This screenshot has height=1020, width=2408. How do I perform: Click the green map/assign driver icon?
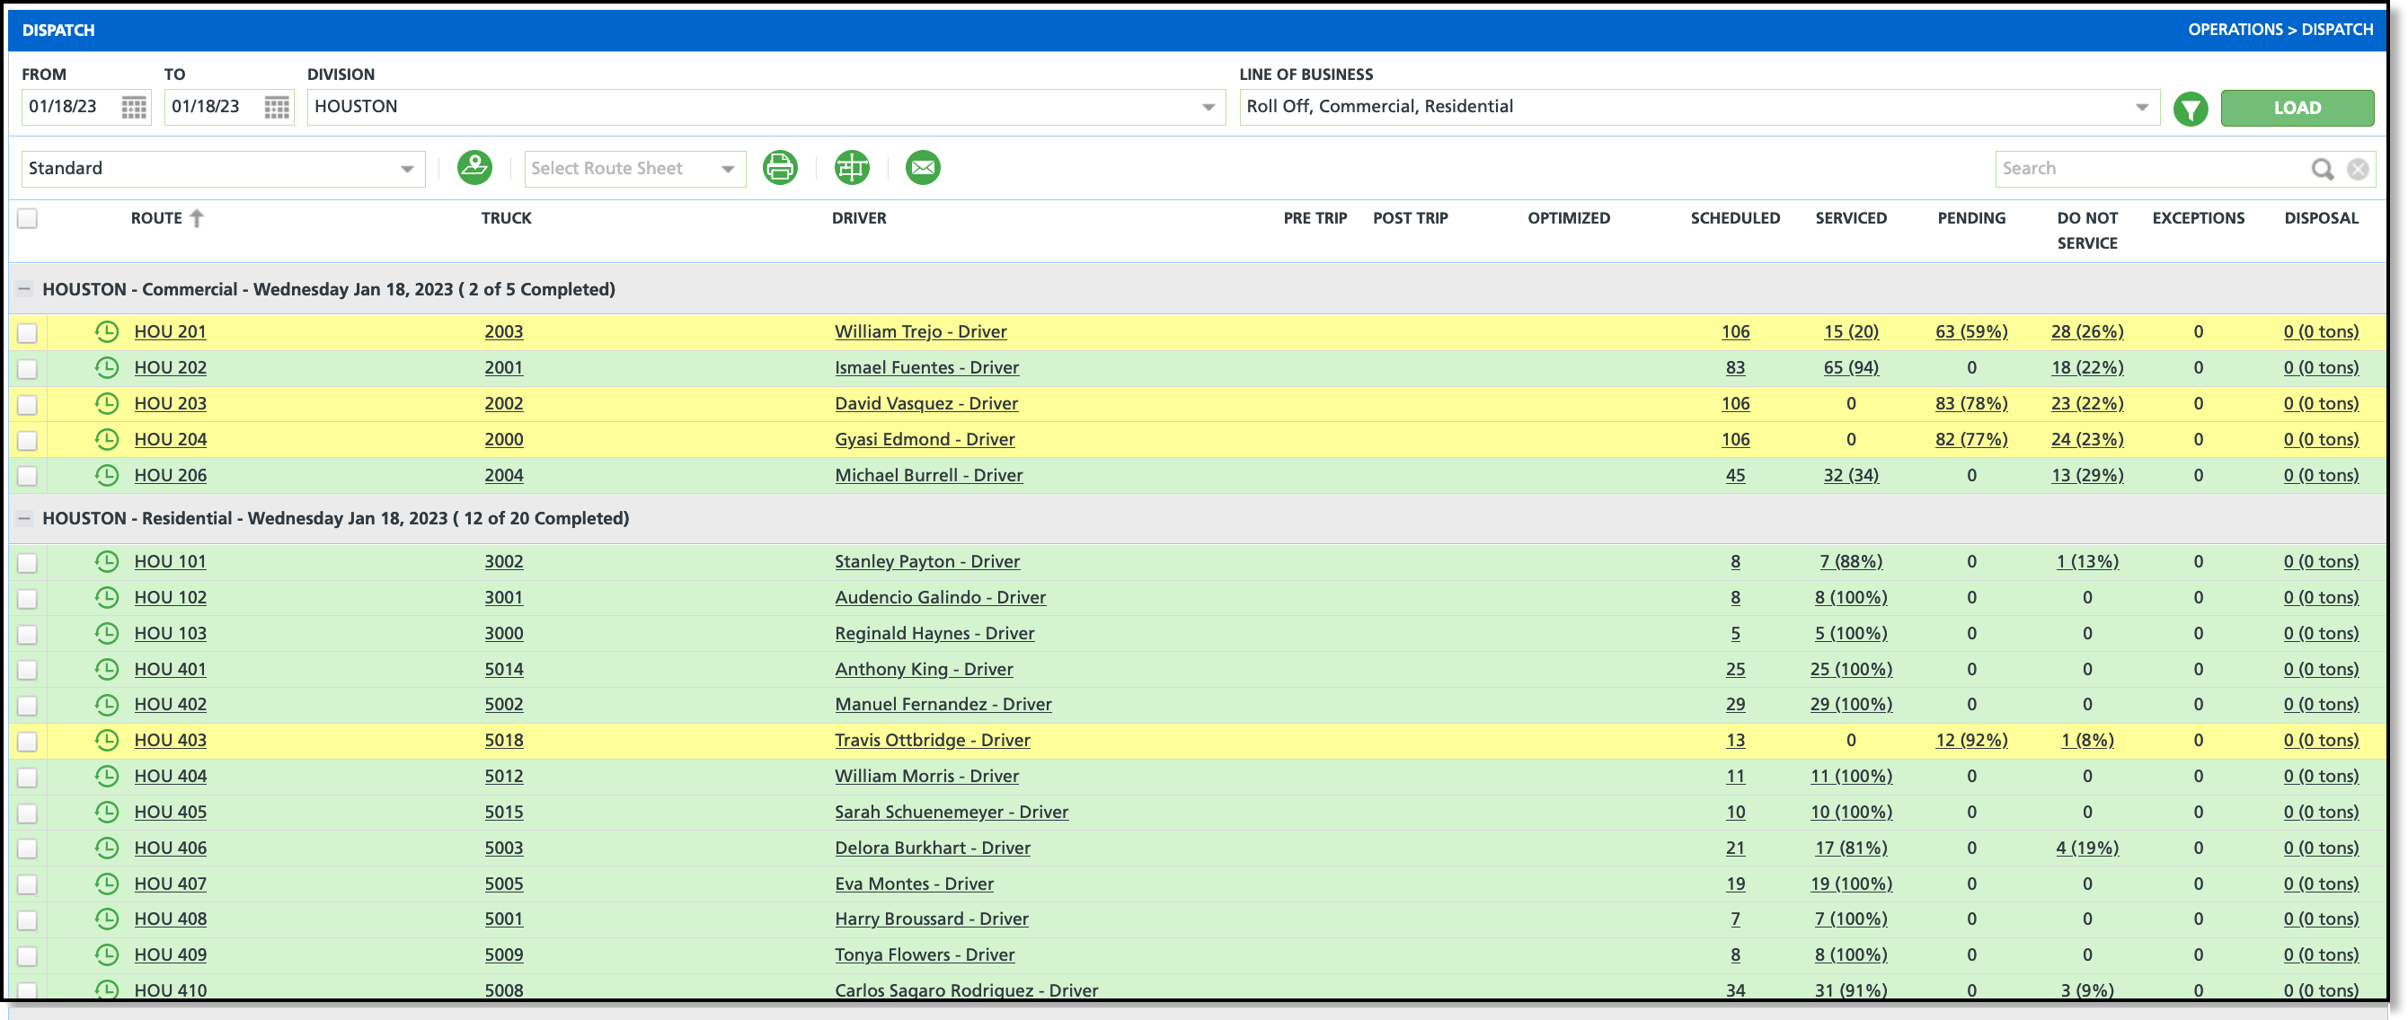tap(474, 168)
